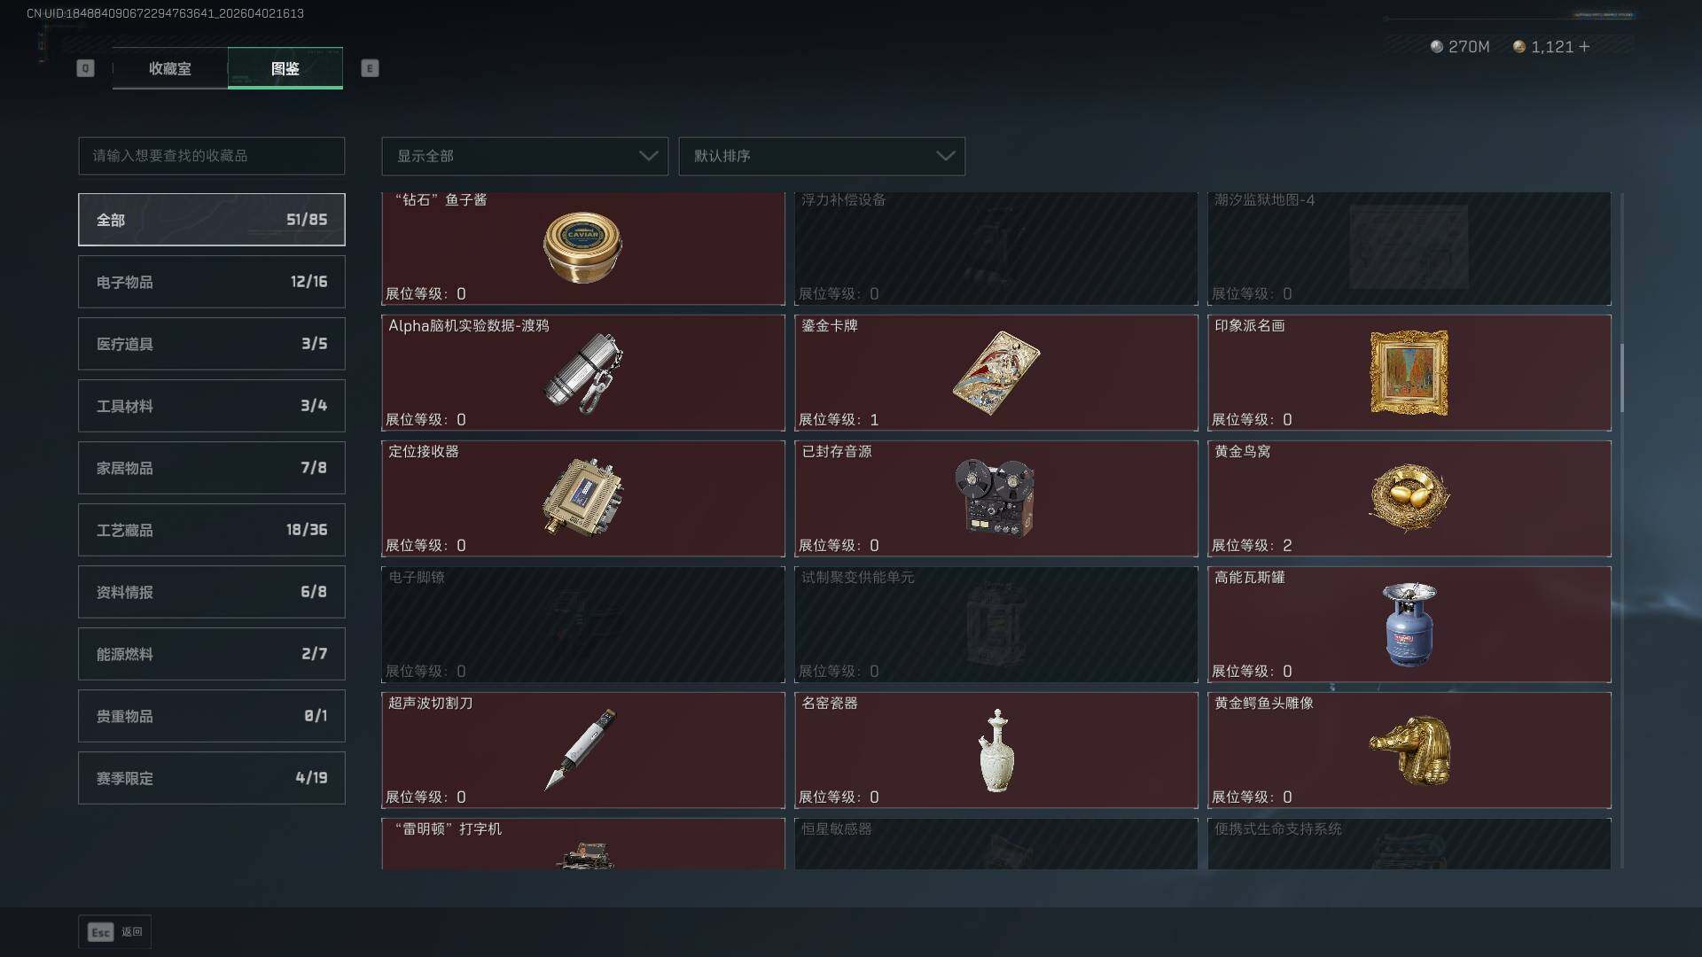Select the 图鉴 tab
Screen dimensions: 1702x957
285,68
